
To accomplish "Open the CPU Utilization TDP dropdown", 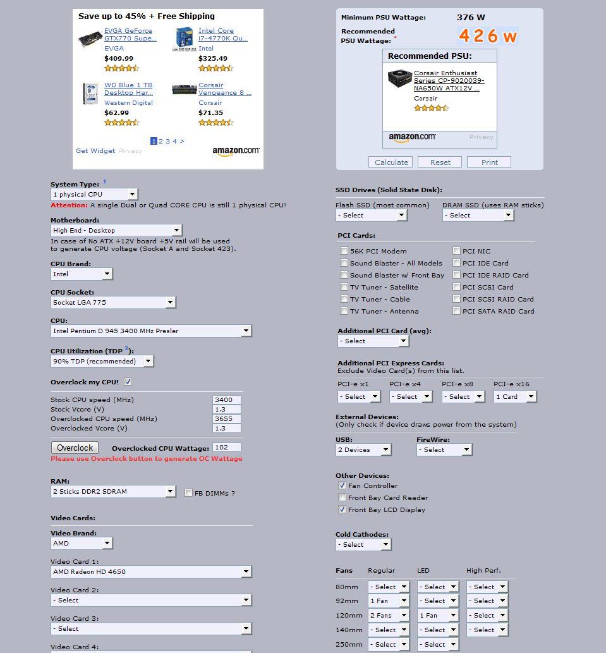I will coord(102,361).
